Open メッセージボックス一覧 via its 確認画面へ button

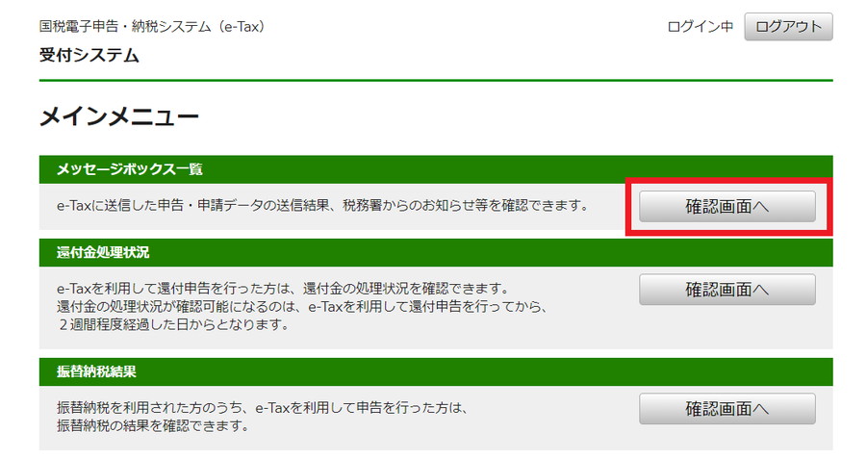(726, 207)
